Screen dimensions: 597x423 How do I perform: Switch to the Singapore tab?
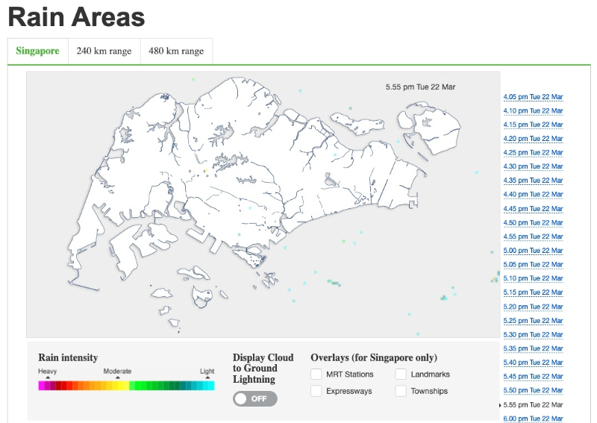[37, 51]
